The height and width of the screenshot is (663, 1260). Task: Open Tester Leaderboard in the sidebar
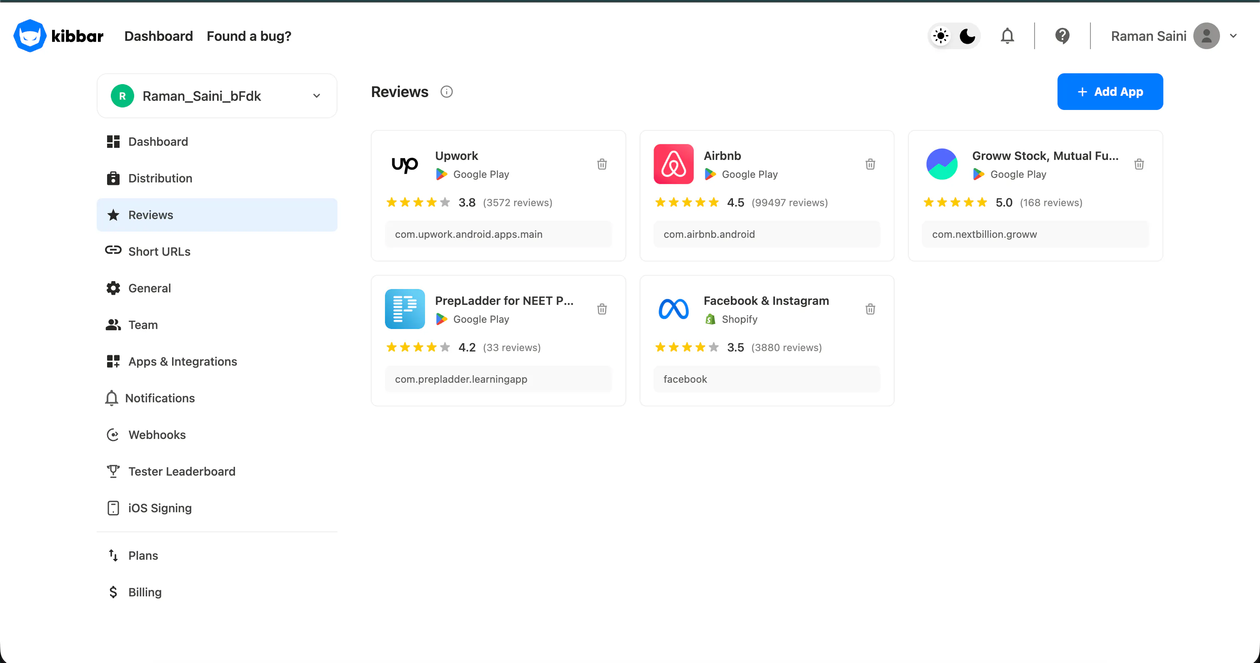[217, 471]
